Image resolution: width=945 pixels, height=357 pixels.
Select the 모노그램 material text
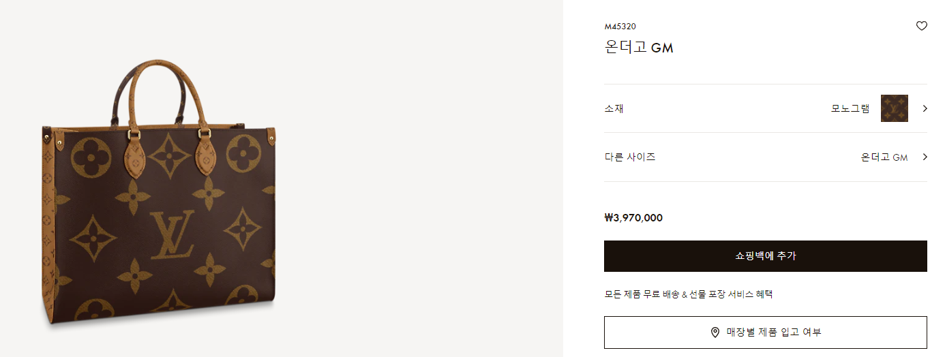[x=850, y=108]
